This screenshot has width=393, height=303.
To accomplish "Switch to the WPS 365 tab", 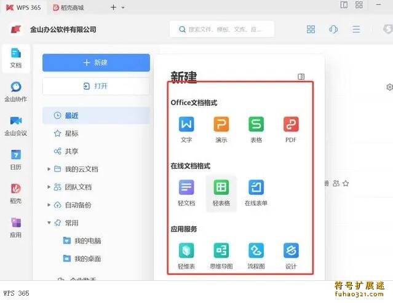I will (x=23, y=7).
